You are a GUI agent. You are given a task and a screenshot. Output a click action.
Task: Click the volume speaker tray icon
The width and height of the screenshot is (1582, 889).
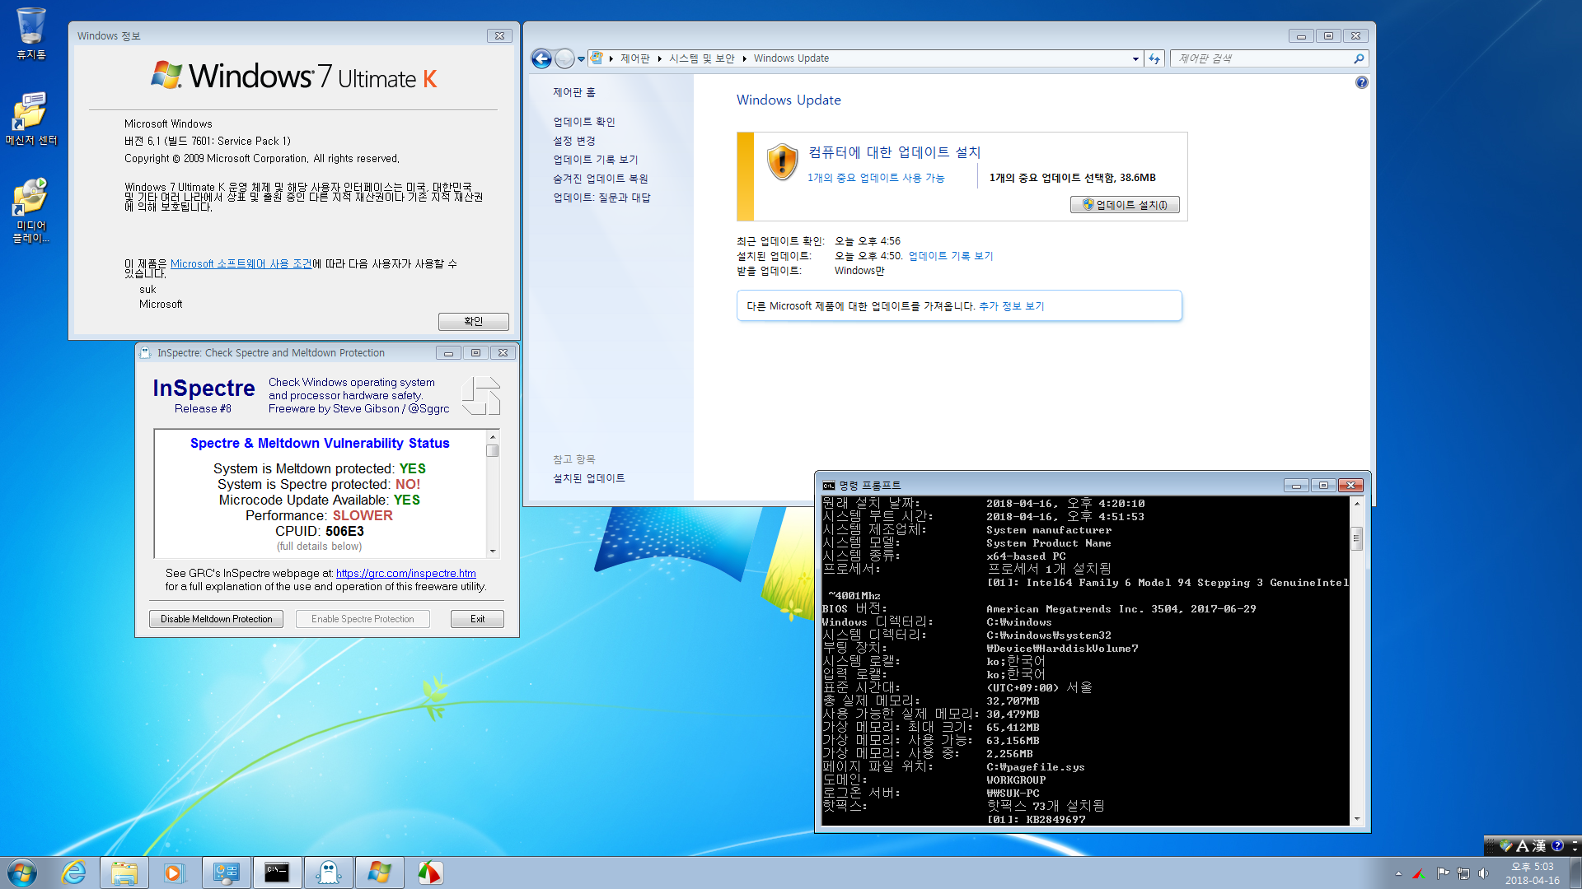(x=1484, y=873)
